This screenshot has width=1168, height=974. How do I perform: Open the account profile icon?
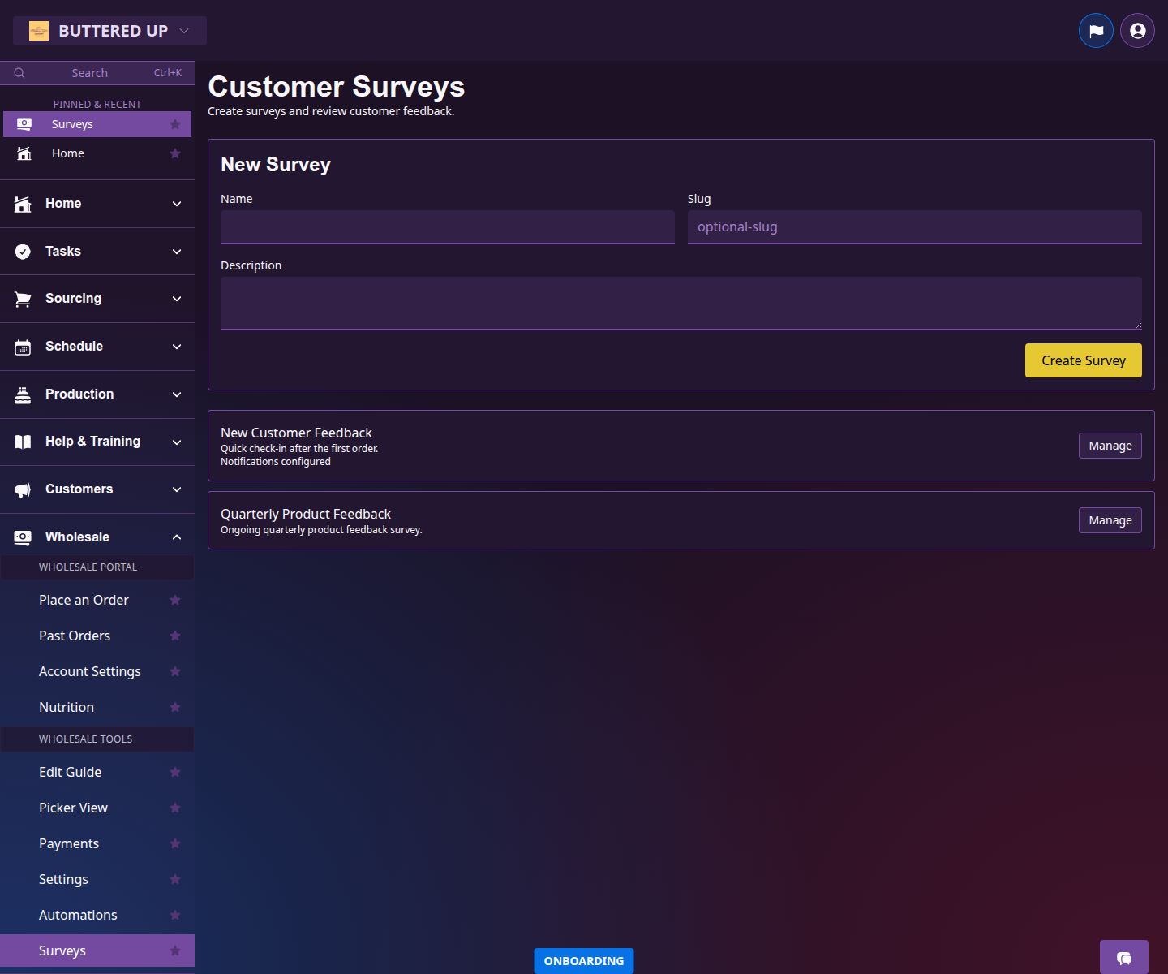pos(1136,30)
